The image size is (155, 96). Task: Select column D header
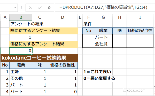click(63, 17)
